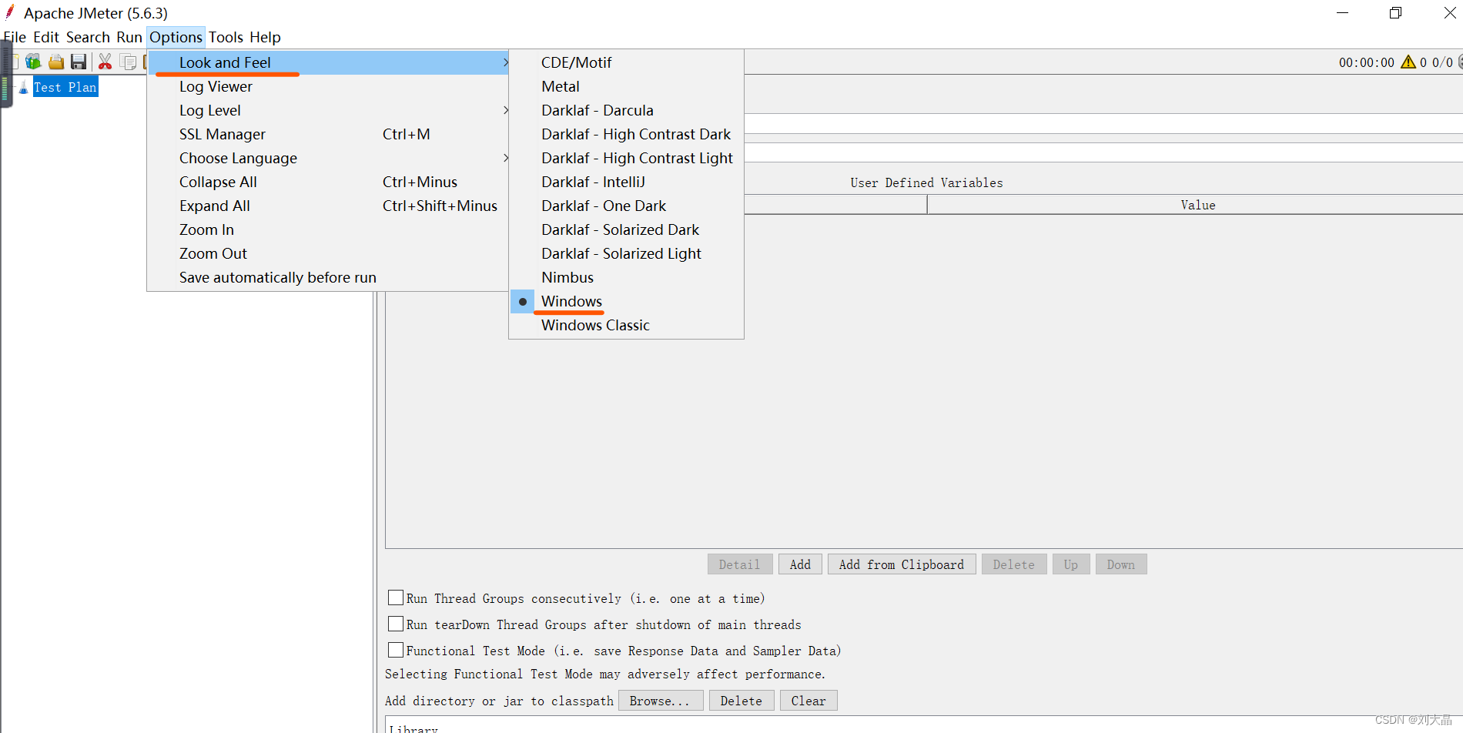Toggle Save automatically before run

pos(328,277)
